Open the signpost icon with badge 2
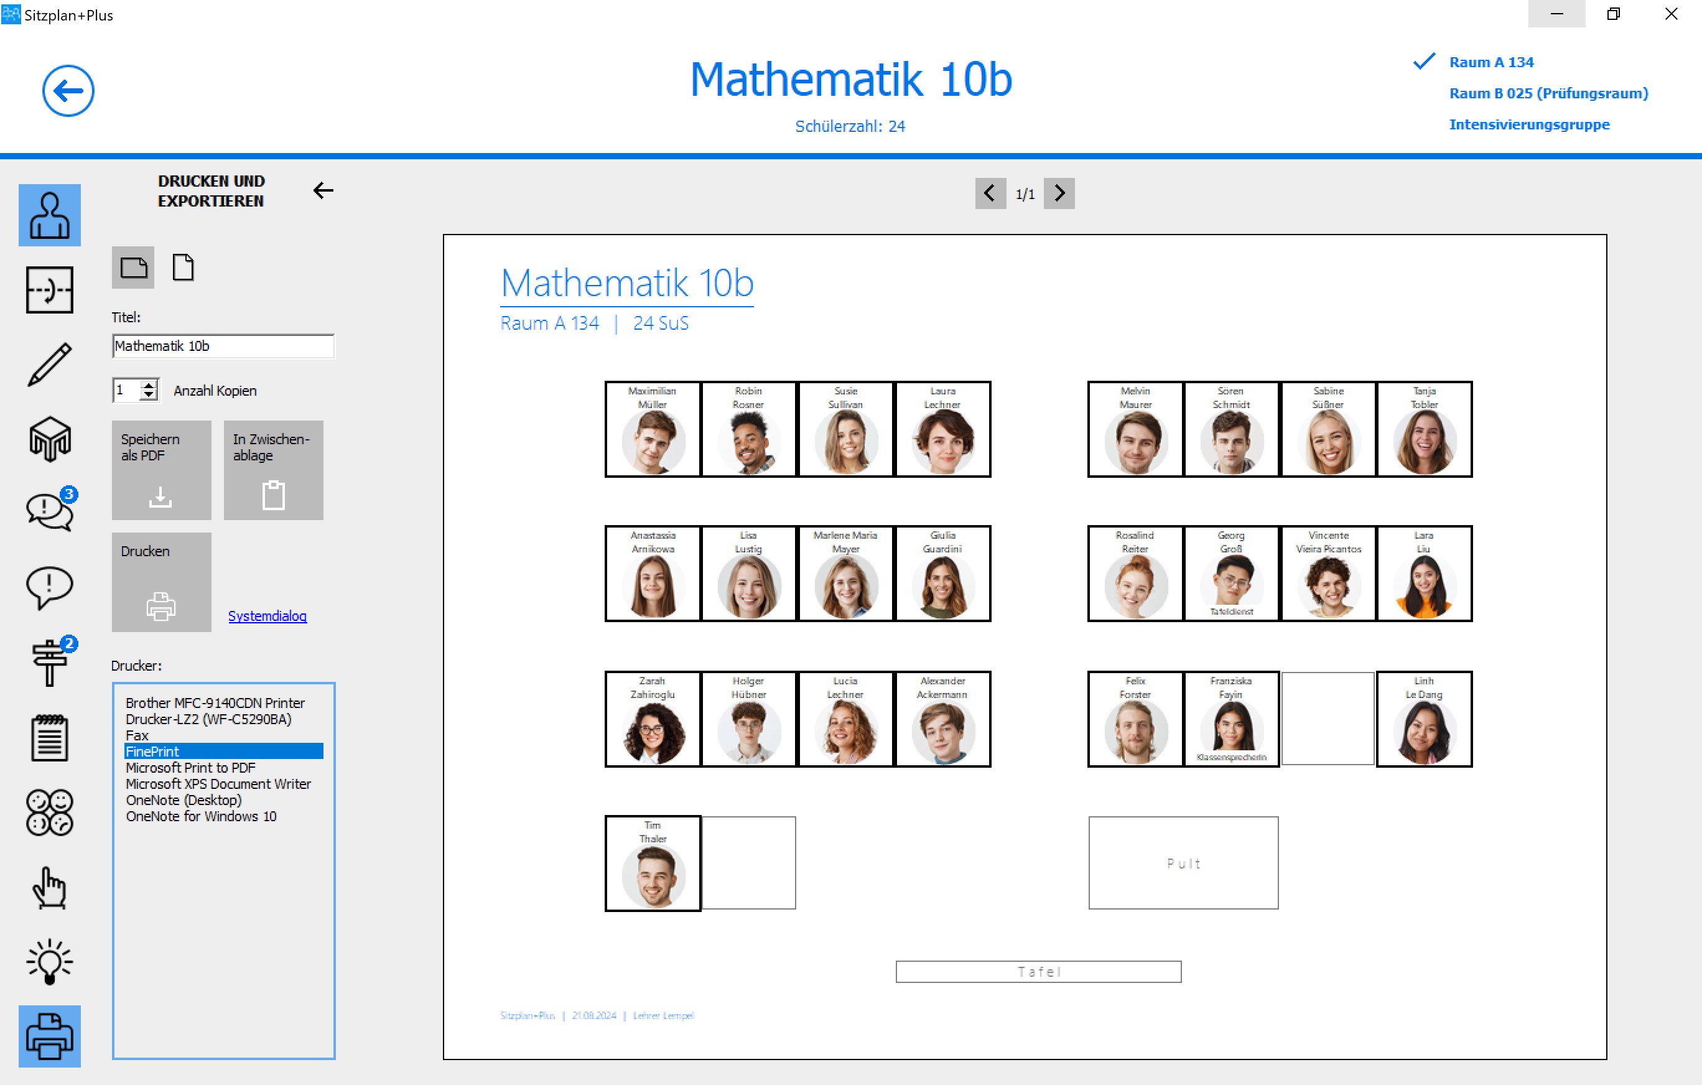The image size is (1702, 1085). point(50,663)
